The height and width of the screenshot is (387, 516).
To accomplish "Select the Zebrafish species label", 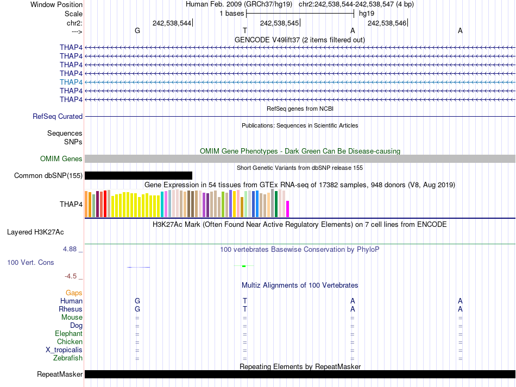I will pos(68,358).
